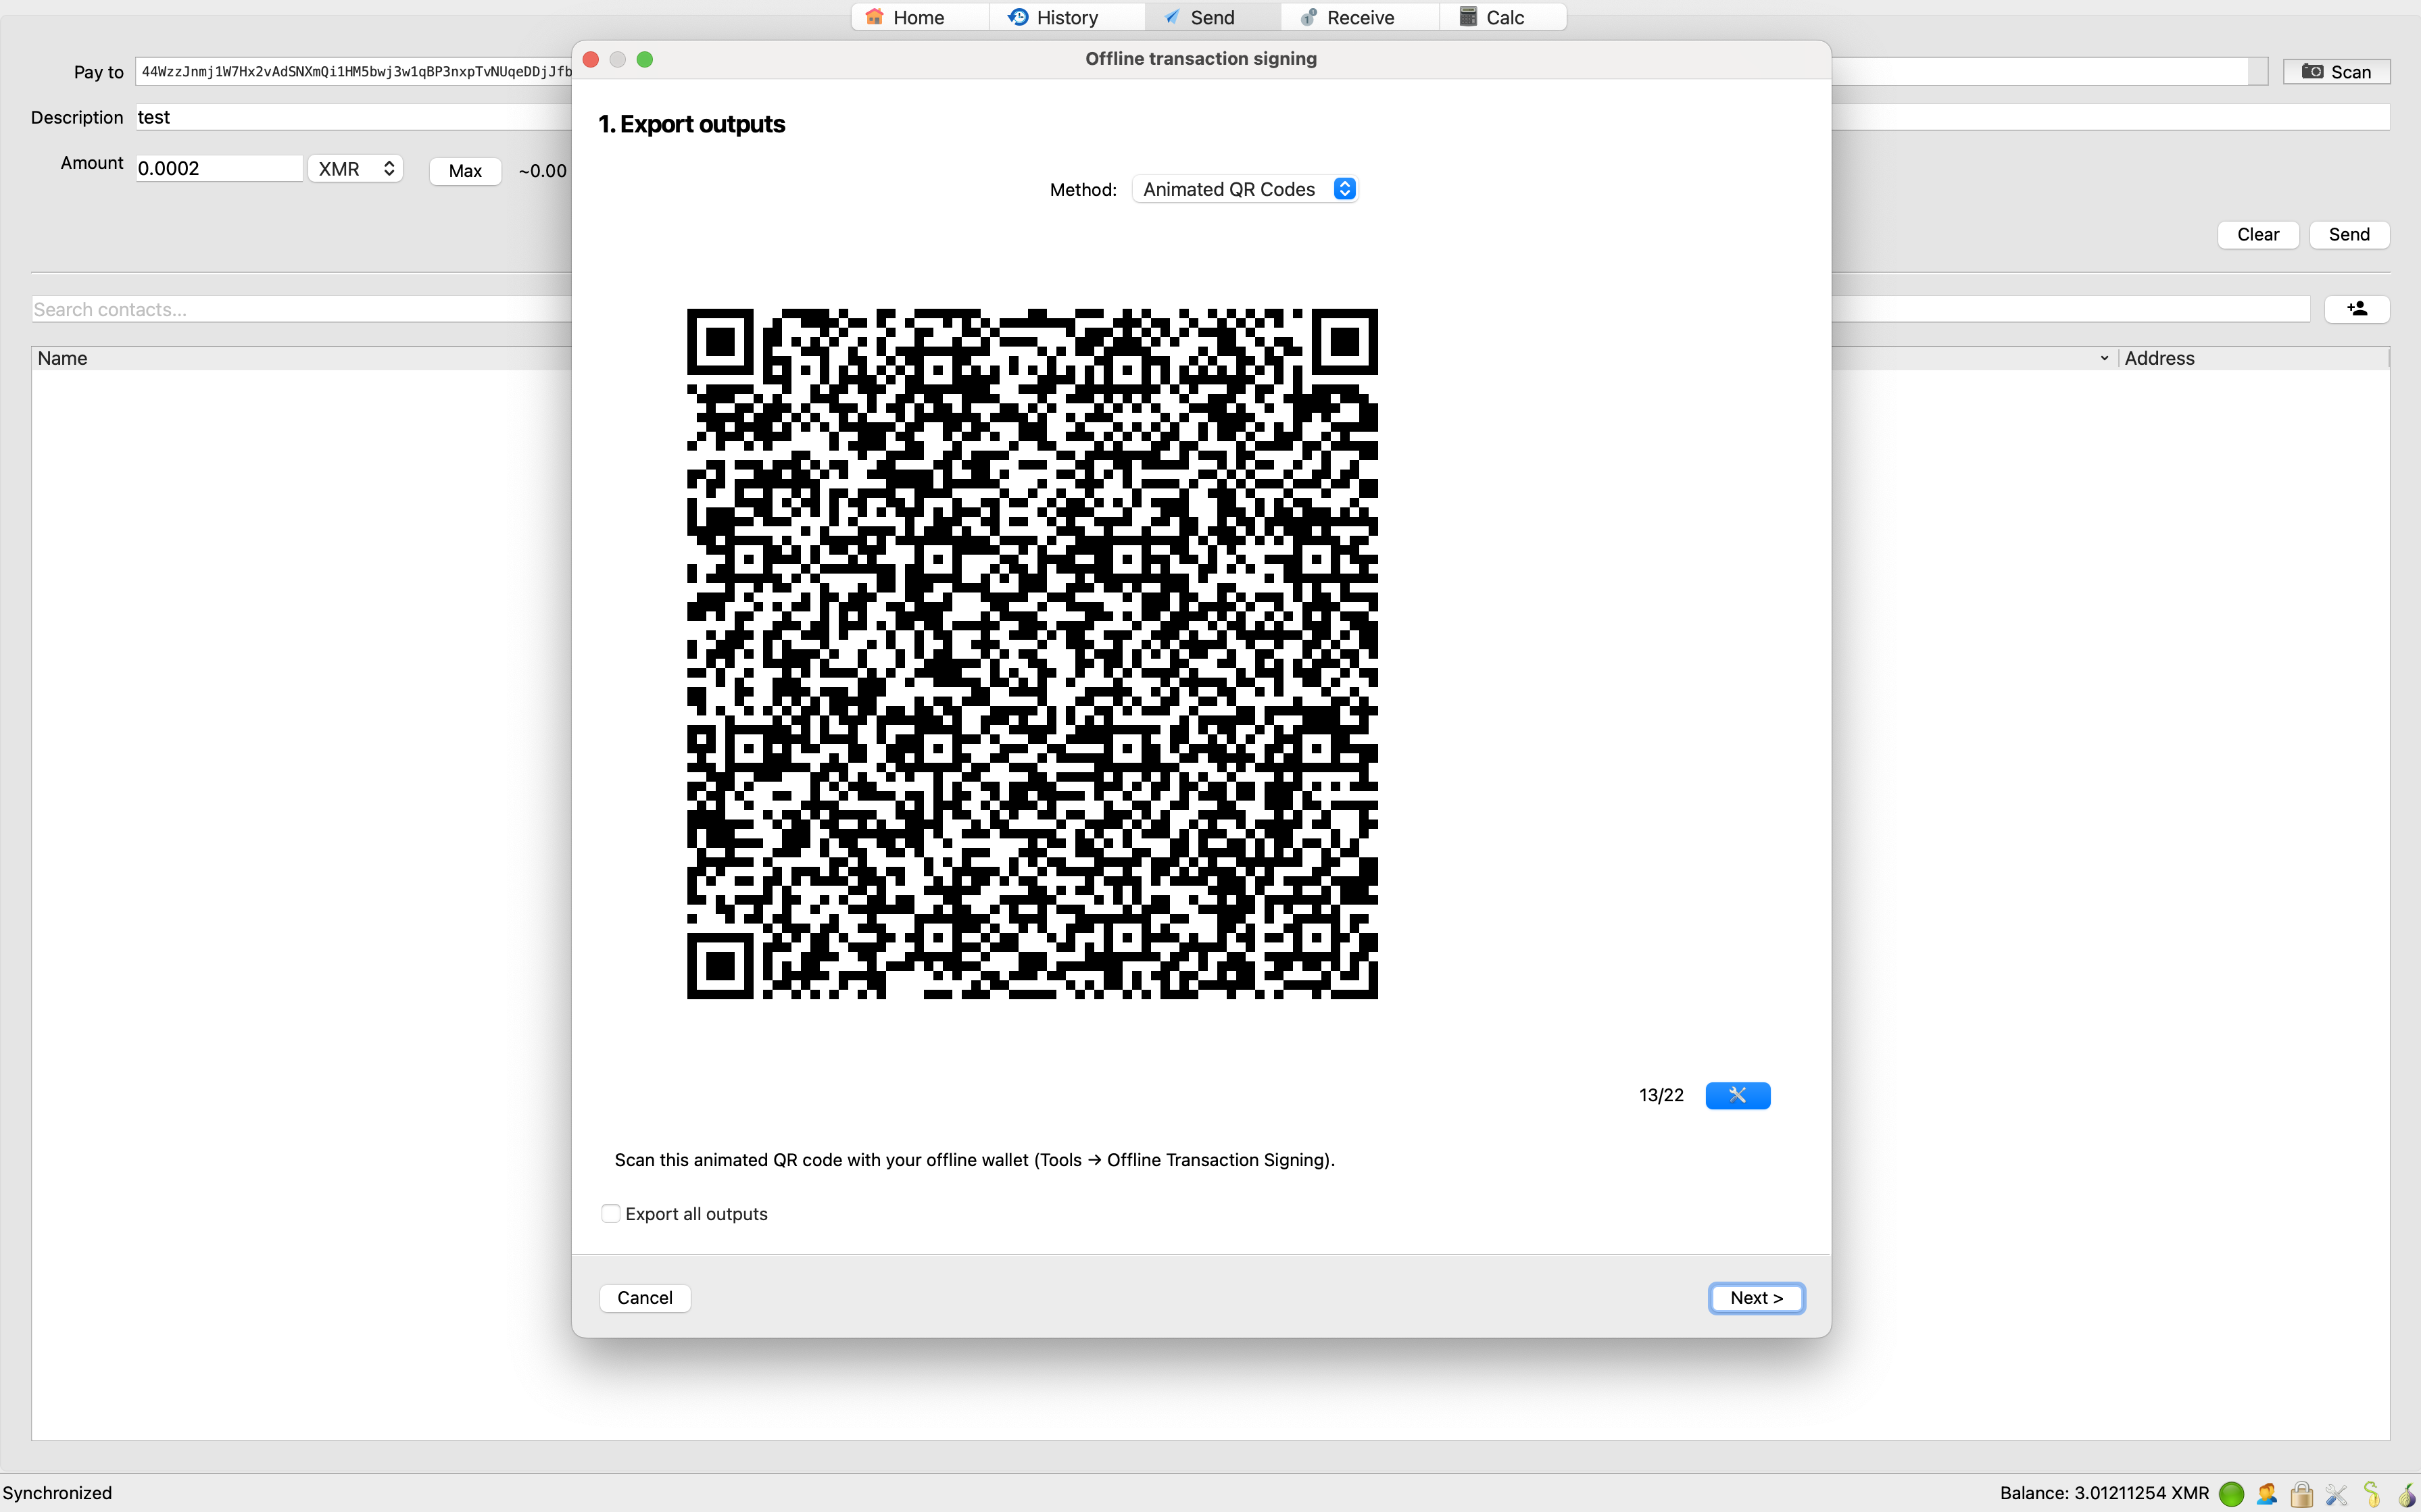2421x1512 pixels.
Task: Open the accounts icon in status bar
Action: [2266, 1493]
